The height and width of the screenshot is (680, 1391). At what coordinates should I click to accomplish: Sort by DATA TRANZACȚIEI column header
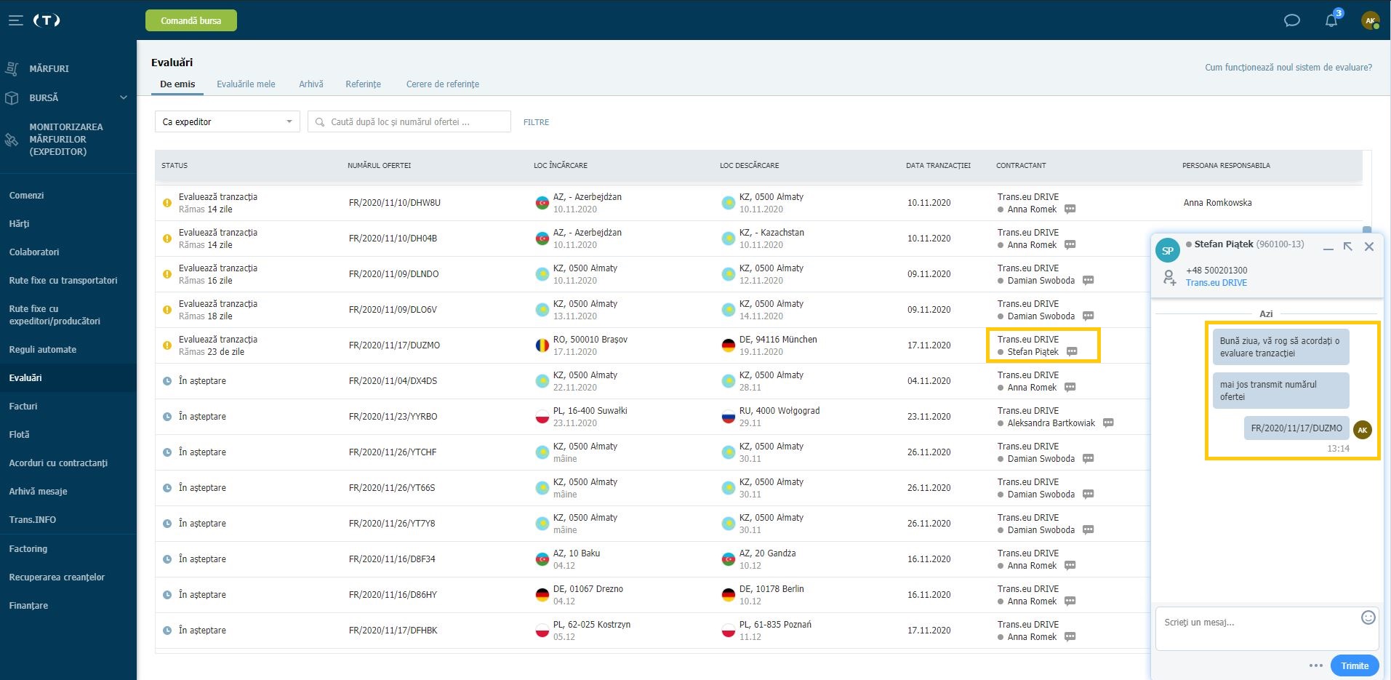tap(938, 166)
